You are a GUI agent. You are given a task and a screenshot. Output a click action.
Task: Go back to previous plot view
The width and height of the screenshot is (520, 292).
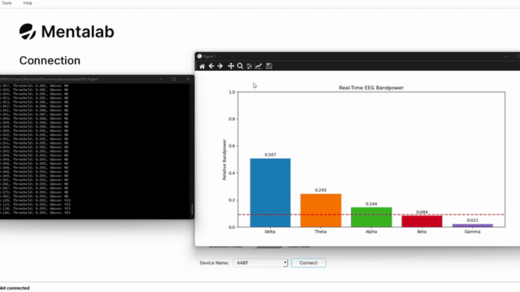pos(211,66)
